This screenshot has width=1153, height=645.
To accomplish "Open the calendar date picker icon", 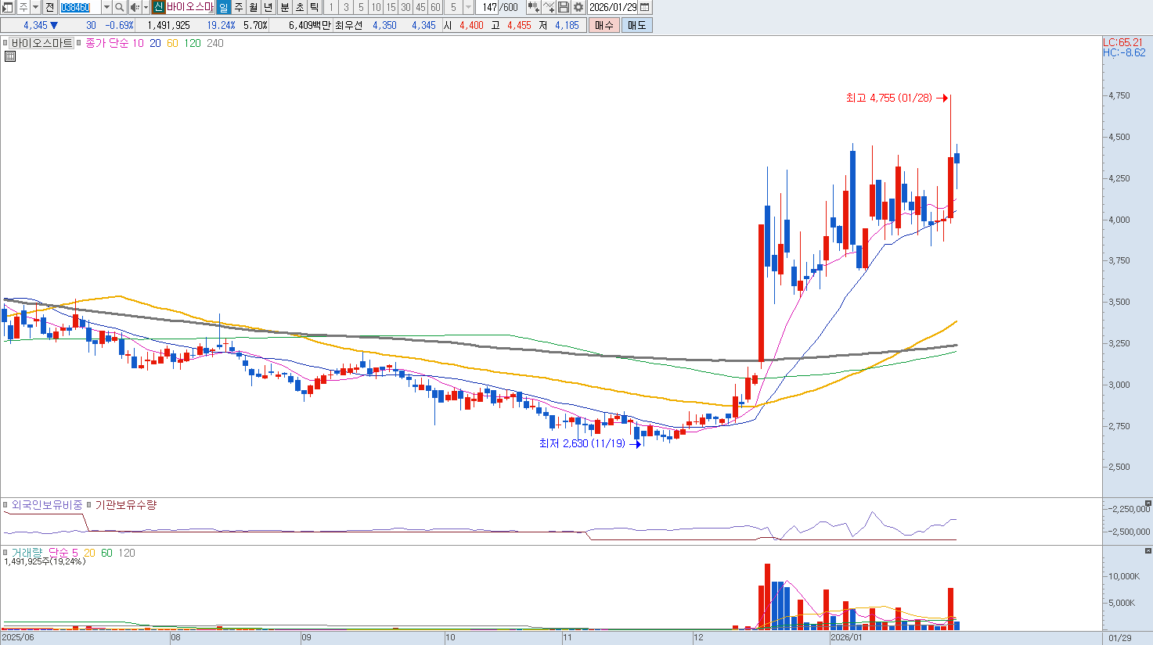I will 645,7.
